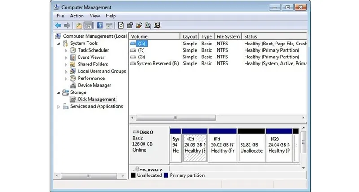Sort by the Status column header

click(x=274, y=36)
